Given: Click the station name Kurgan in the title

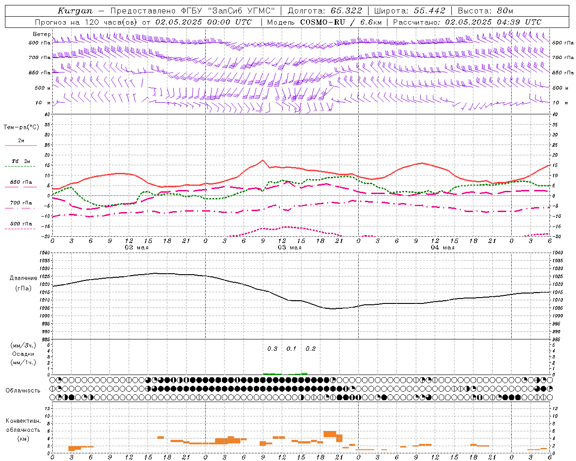Looking at the screenshot, I should (75, 11).
